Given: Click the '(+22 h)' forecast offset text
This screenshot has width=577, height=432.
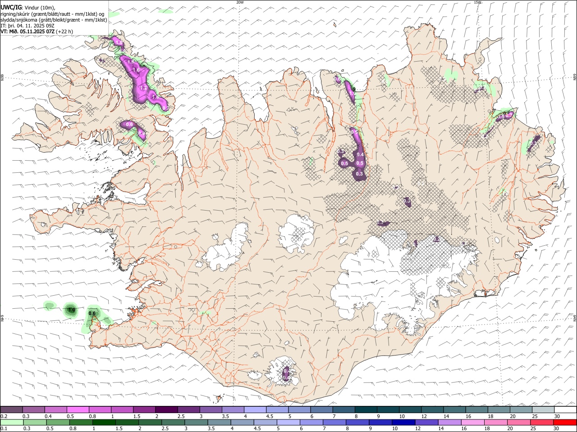Looking at the screenshot, I should (65, 31).
